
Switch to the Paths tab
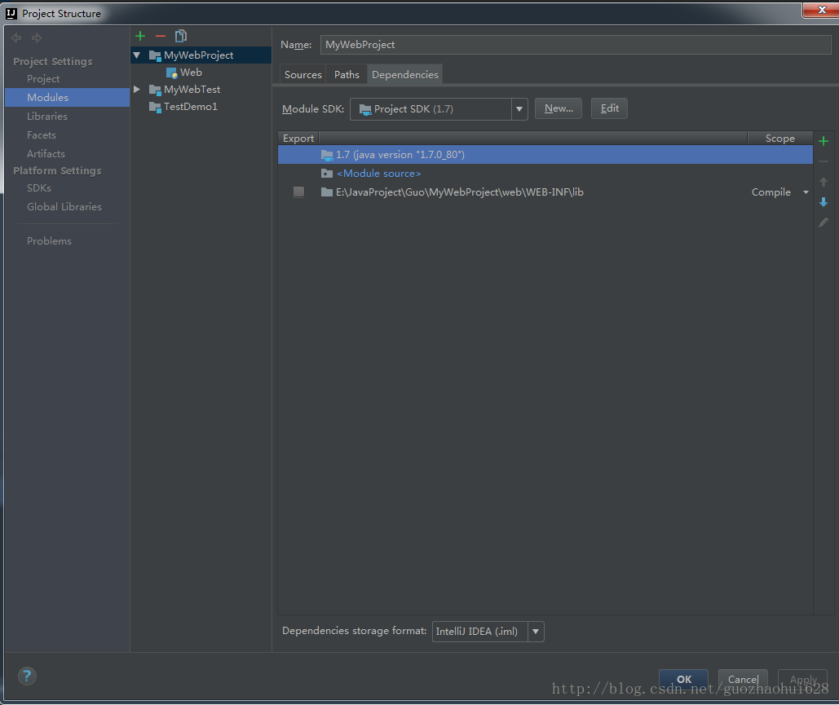(347, 75)
